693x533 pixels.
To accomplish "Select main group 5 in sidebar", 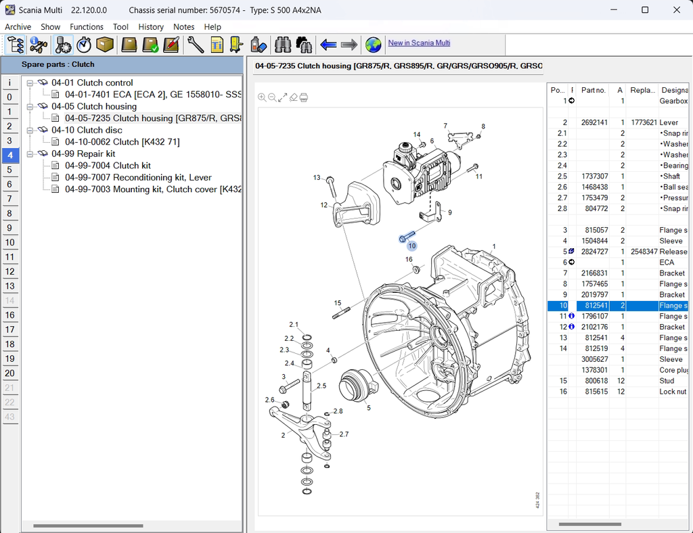I will (9, 170).
